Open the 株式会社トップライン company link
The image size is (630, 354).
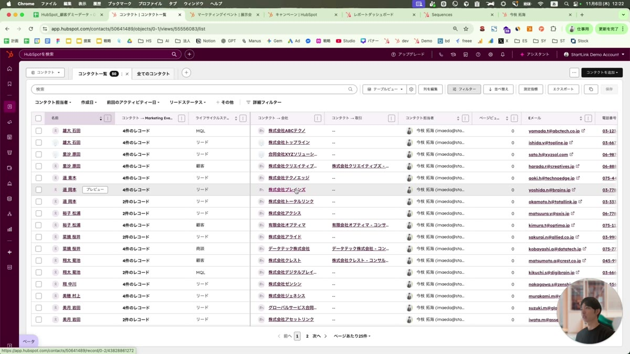(x=289, y=143)
